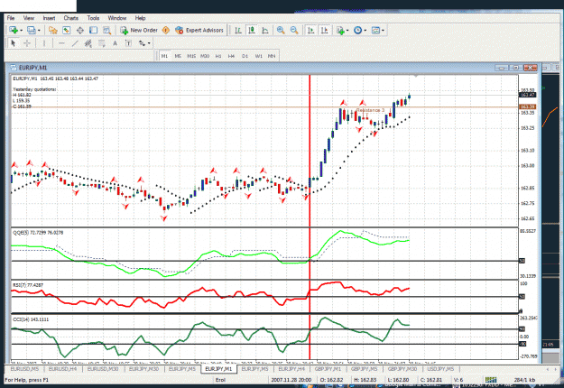Select the Trendline drawing tool
The height and width of the screenshot is (388, 564).
pyautogui.click(x=75, y=43)
